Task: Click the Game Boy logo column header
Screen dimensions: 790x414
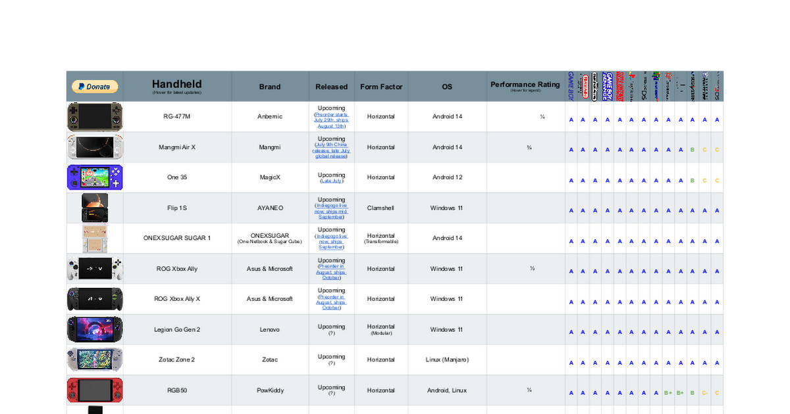Action: pos(571,86)
